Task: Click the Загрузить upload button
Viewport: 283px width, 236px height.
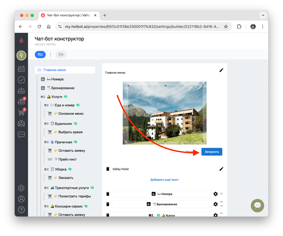Action: coord(212,152)
